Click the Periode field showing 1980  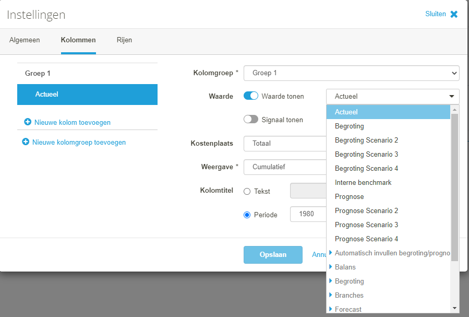point(308,214)
